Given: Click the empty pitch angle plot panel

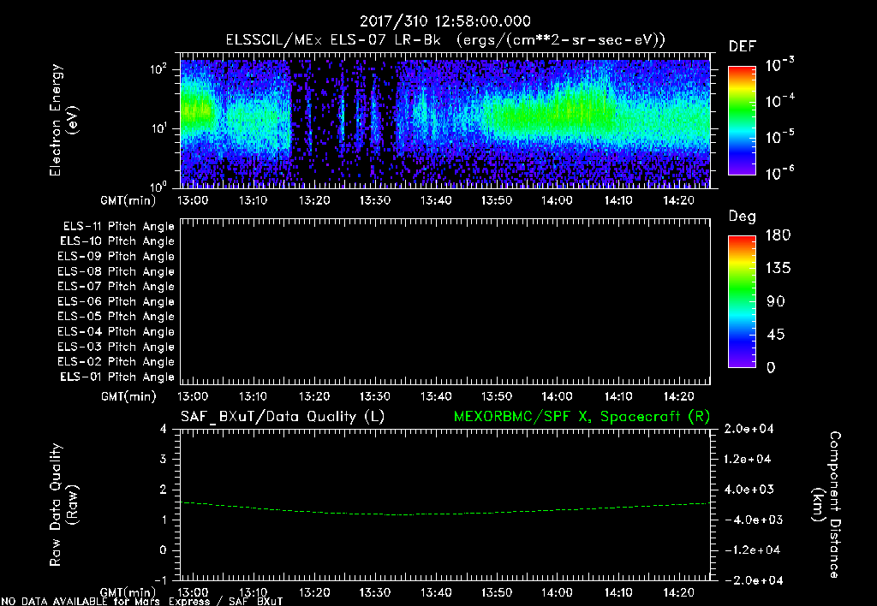Looking at the screenshot, I should pos(445,302).
